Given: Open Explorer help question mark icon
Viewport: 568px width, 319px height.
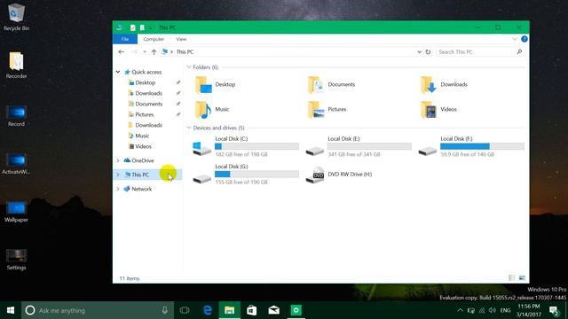Looking at the screenshot, I should [x=525, y=39].
